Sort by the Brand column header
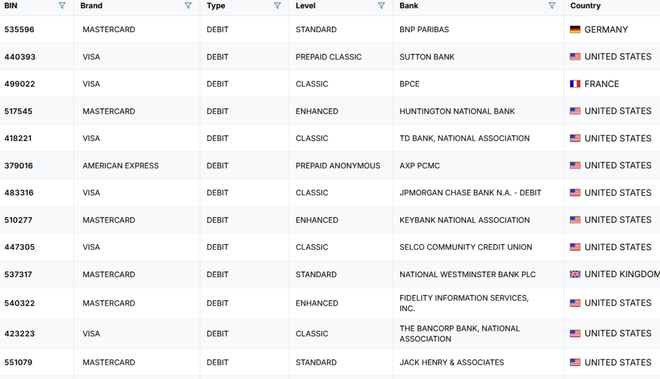 [x=92, y=6]
